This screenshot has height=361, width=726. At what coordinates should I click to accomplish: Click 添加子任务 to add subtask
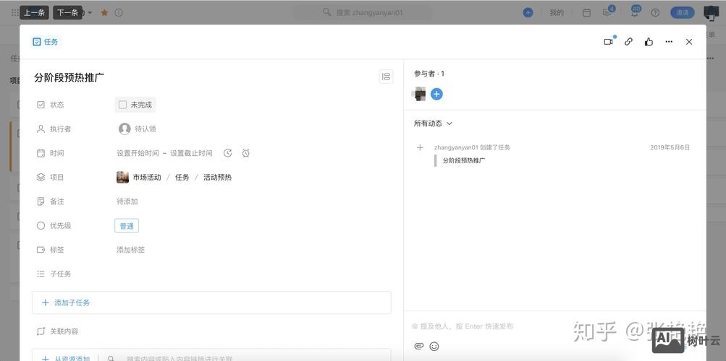point(211,303)
